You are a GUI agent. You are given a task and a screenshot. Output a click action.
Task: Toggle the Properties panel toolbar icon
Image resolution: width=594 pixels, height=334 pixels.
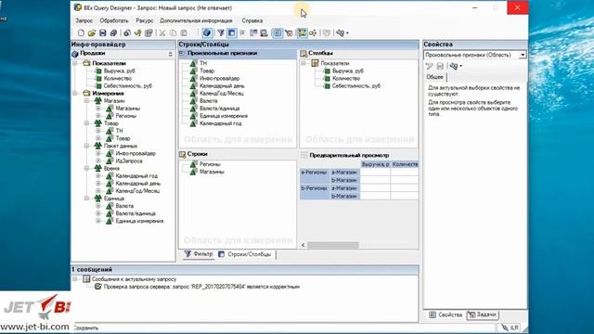pos(278,33)
